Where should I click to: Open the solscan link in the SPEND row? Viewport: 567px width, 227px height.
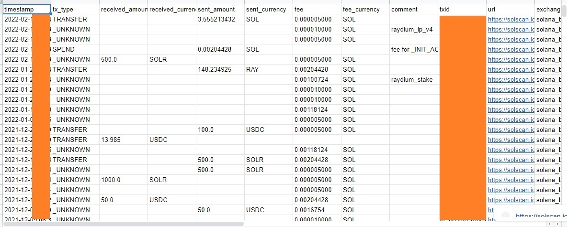[511, 49]
